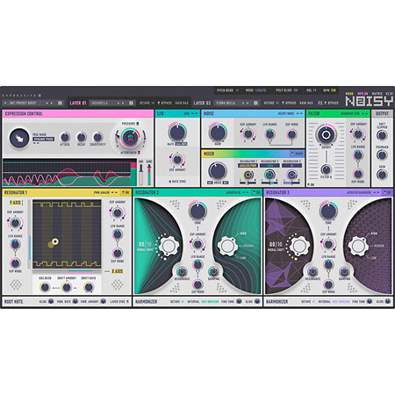Click the yellow XY pad cursor in Resonator 1
The width and height of the screenshot is (395, 395).
click(x=54, y=241)
